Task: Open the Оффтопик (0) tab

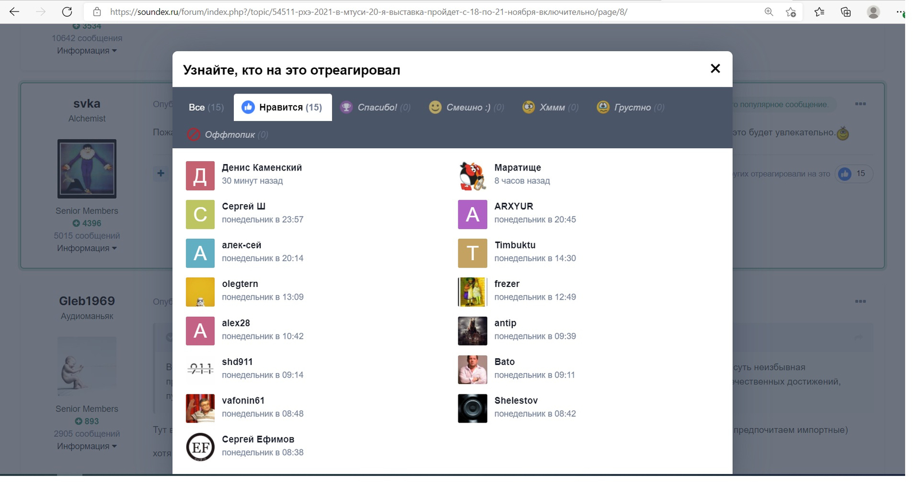Action: (228, 135)
